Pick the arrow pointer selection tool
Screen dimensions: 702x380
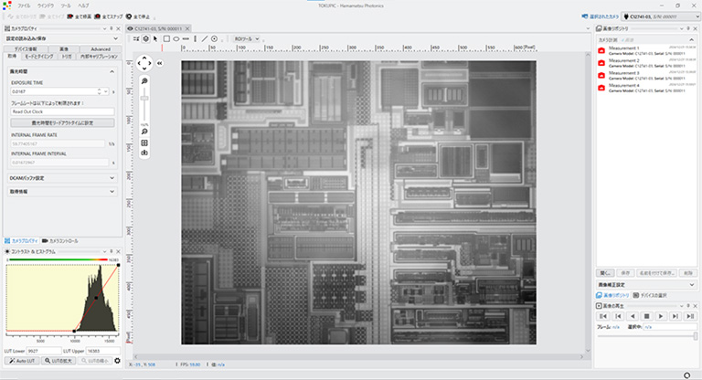(x=155, y=38)
